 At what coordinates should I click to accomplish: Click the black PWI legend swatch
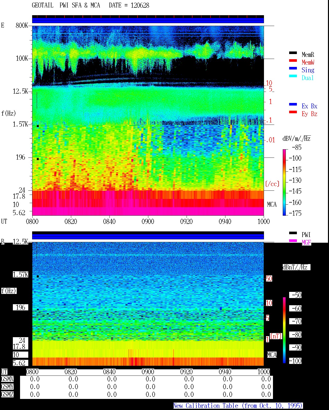pos(293,233)
